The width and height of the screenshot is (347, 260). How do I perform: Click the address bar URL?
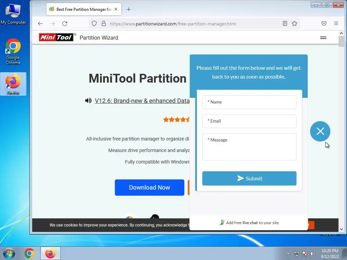tap(173, 24)
